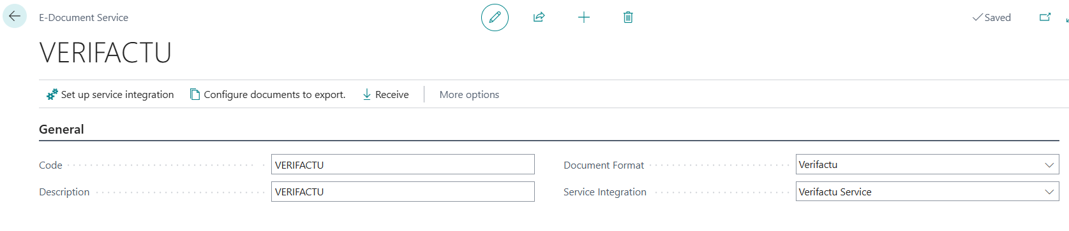Click the Document Format label
1069x231 pixels.
[604, 165]
